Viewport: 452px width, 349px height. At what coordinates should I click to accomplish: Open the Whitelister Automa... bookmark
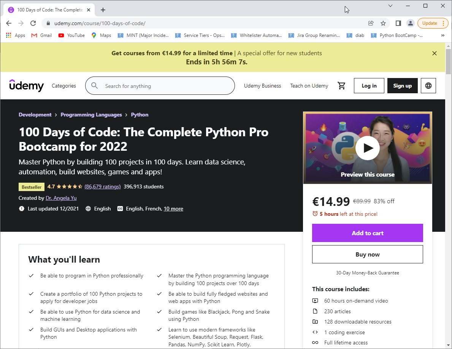coord(257,35)
